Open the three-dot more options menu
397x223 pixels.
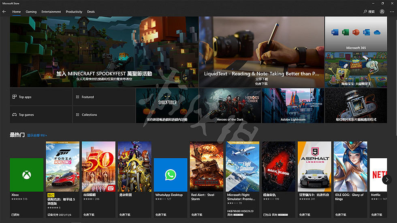[392, 12]
